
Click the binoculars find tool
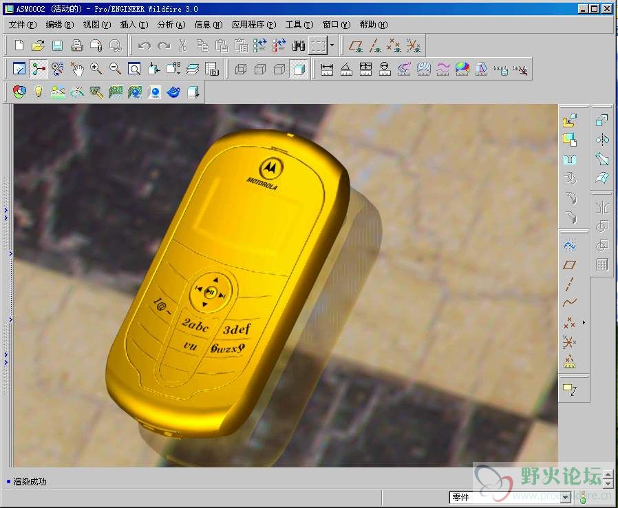(x=299, y=45)
